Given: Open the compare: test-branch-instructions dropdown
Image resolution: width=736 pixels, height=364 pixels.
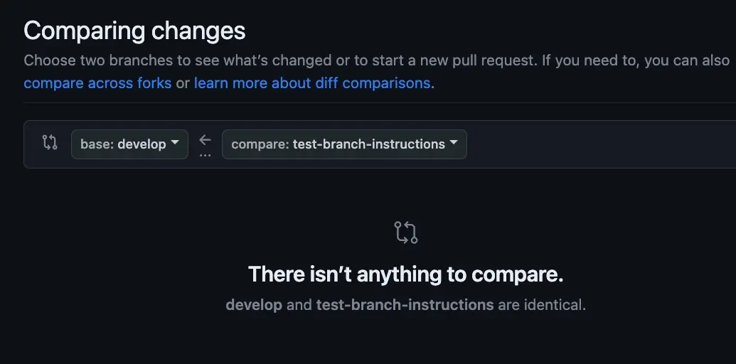Looking at the screenshot, I should [x=344, y=144].
